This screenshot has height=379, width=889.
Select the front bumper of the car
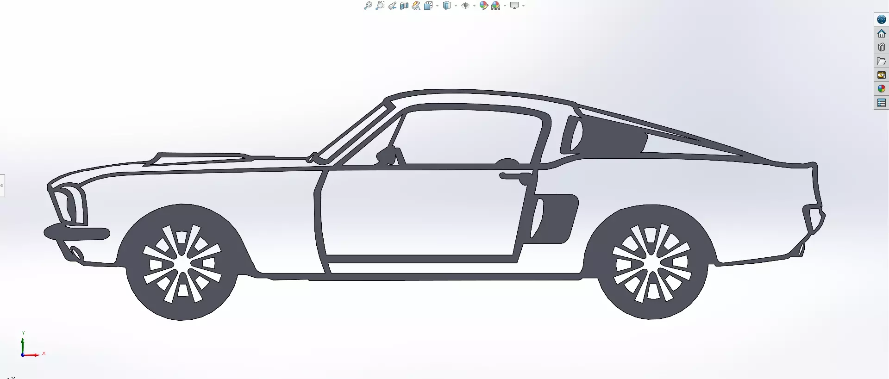click(x=77, y=232)
